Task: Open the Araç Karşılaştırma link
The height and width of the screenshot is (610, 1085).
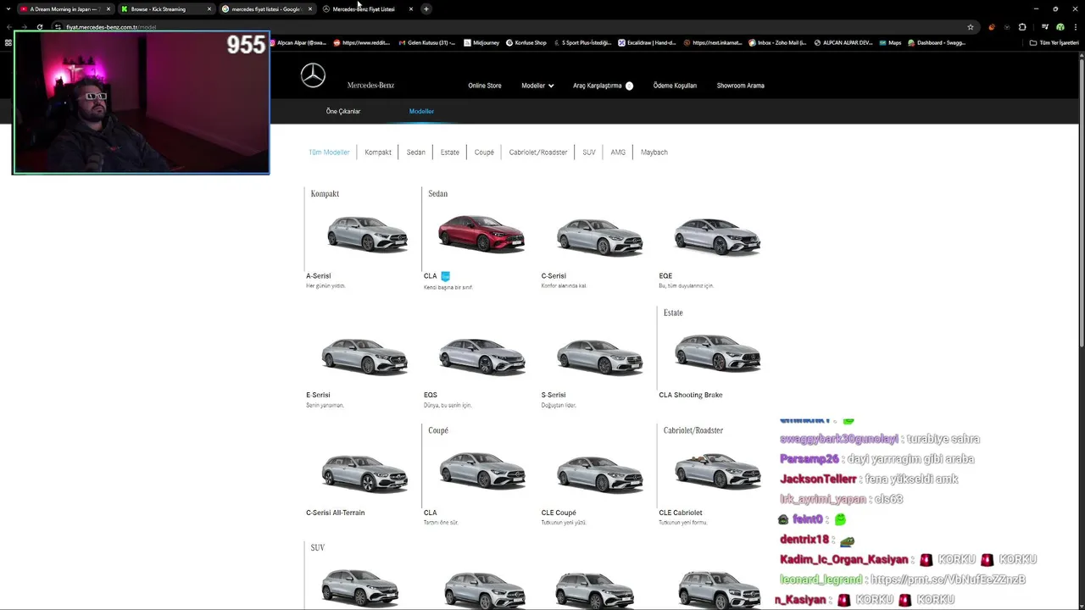Action: 598,86
